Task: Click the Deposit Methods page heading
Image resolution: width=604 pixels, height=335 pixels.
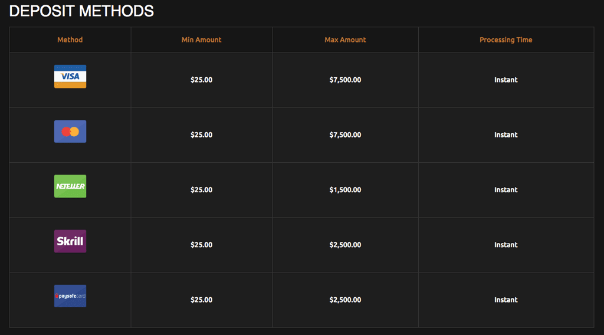Action: (x=81, y=11)
